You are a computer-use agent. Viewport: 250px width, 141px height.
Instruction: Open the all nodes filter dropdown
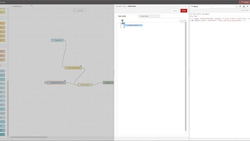(245, 11)
